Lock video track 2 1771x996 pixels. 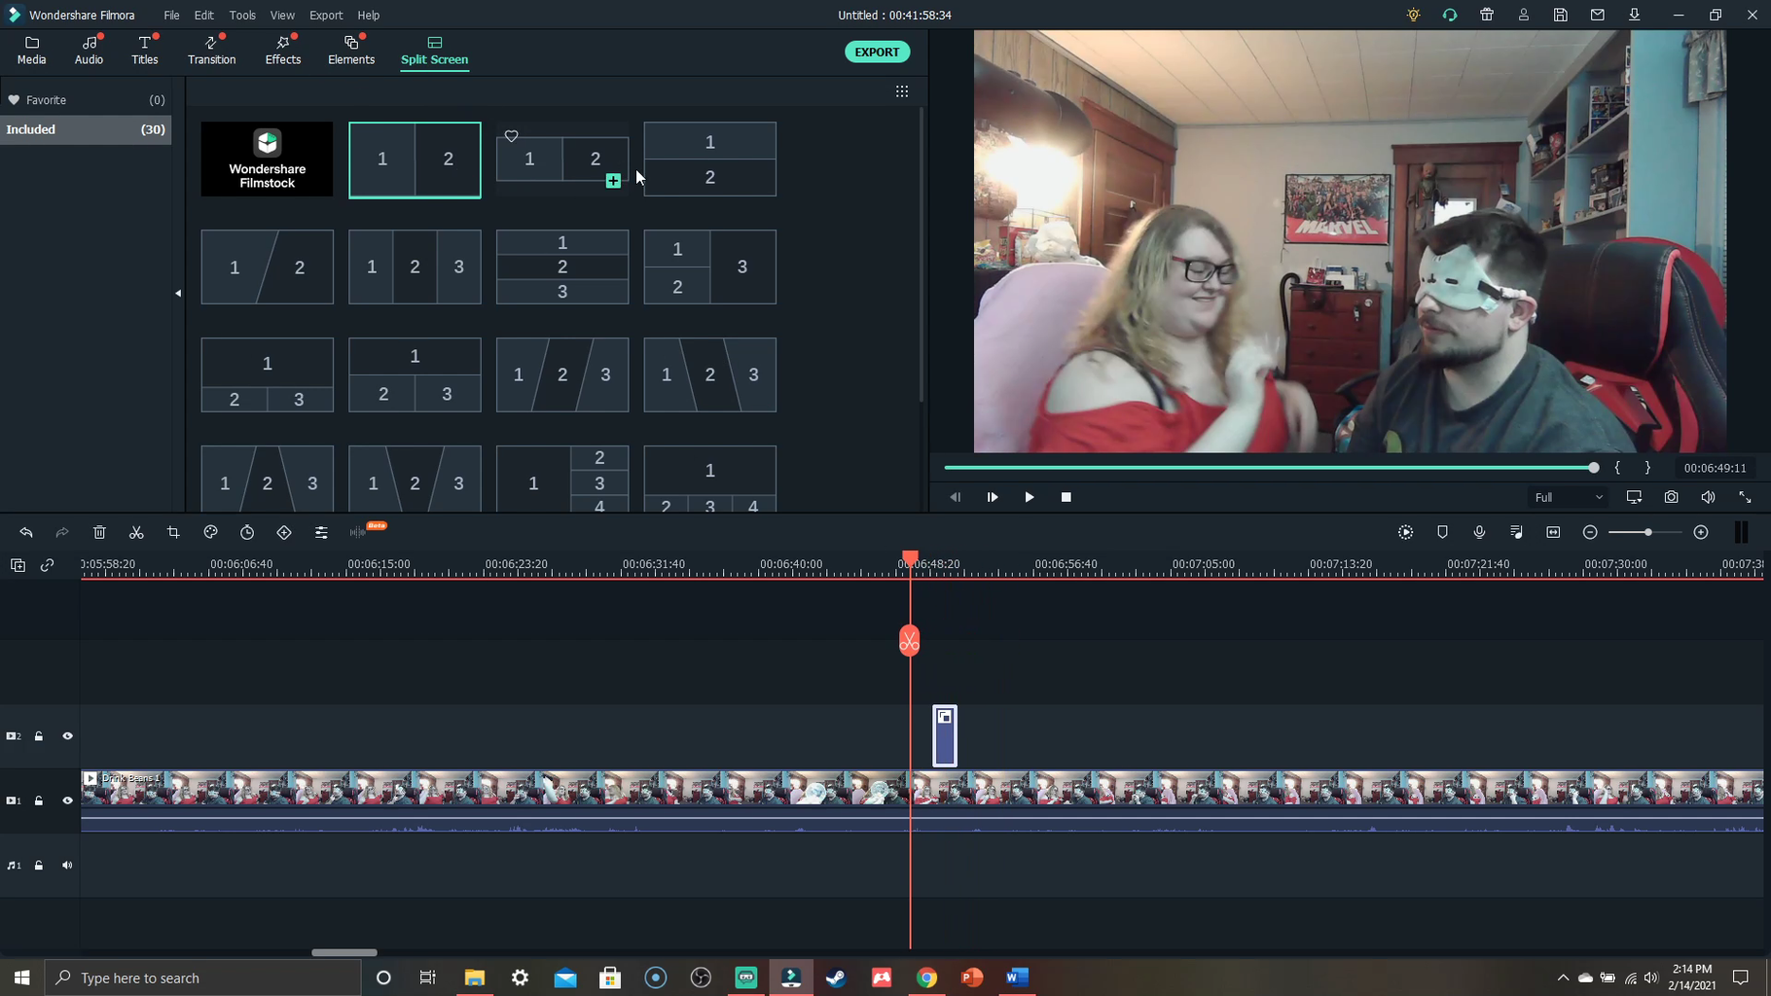click(39, 736)
